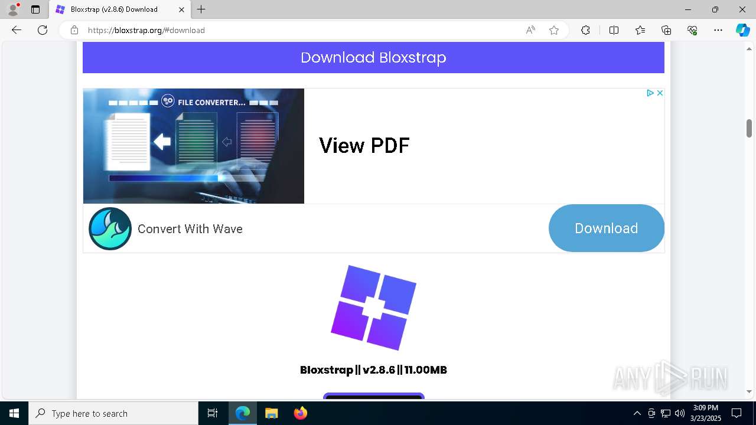Viewport: 756px width, 425px height.
Task: Open Task View on taskbar
Action: [213, 413]
